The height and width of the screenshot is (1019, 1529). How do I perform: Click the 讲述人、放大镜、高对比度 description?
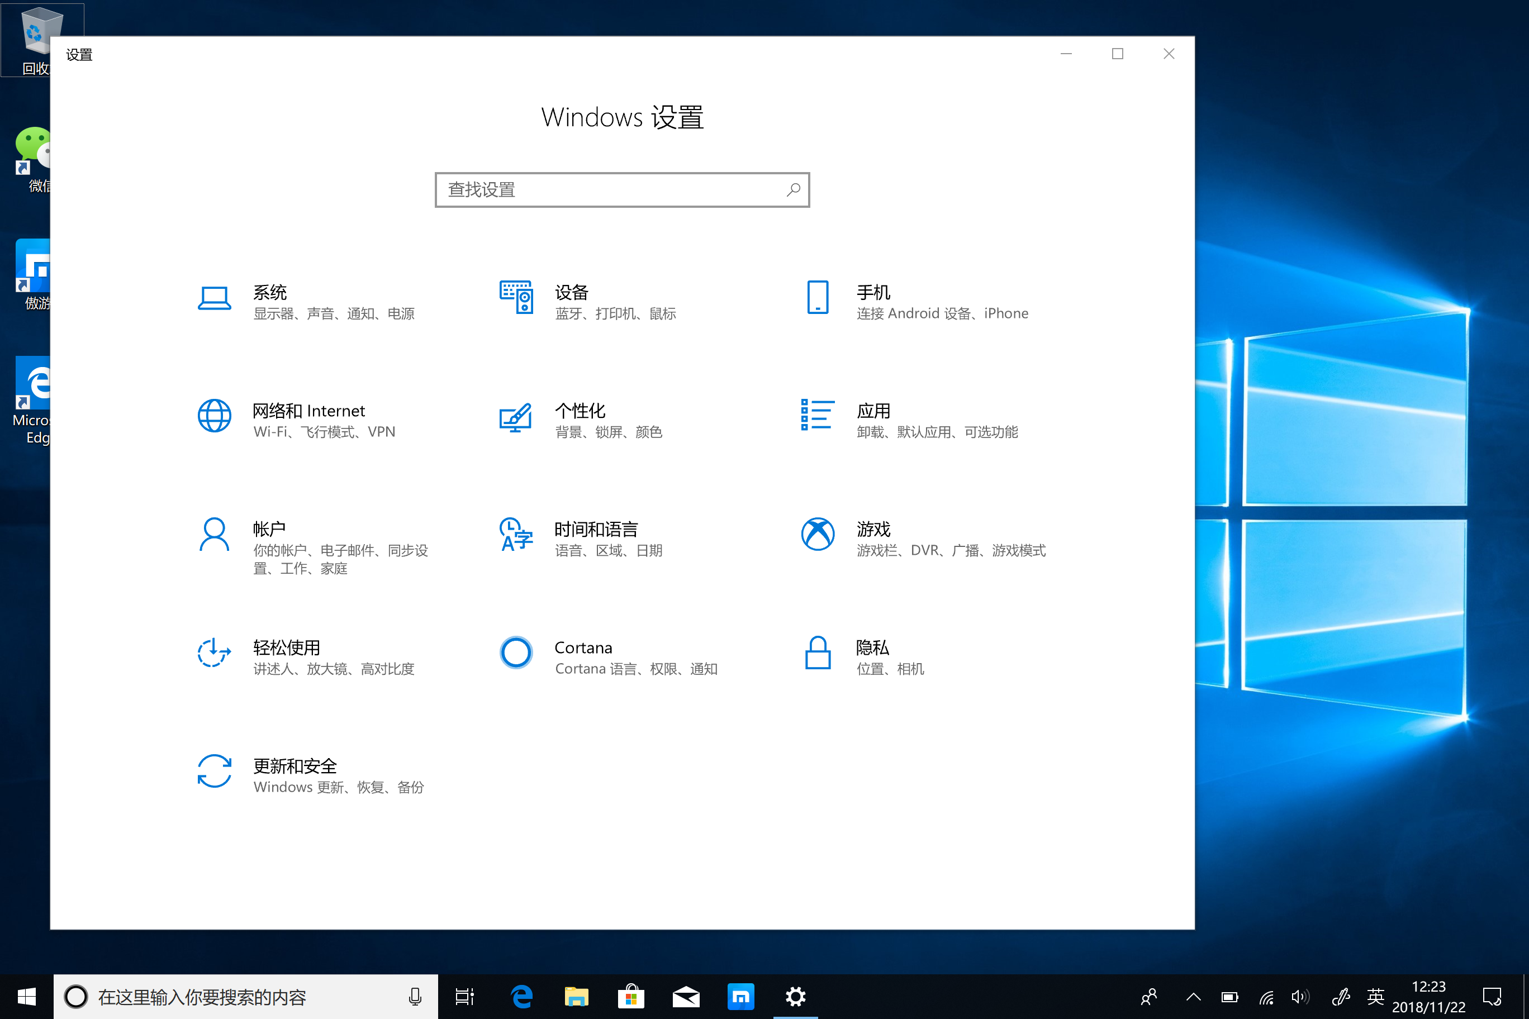pyautogui.click(x=334, y=669)
